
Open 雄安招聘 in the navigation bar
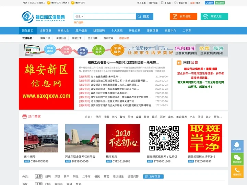99,30
